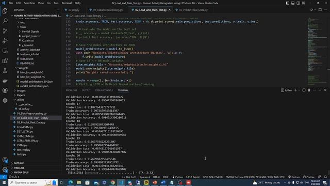Expand the NVIDIA GPUS section
Image resolution: width=330 pixels, height=186 pixels.
click(x=21, y=173)
